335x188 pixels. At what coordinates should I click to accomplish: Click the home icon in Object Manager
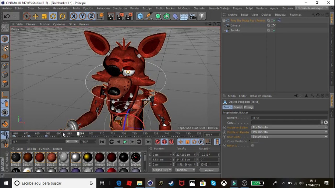pos(318,15)
